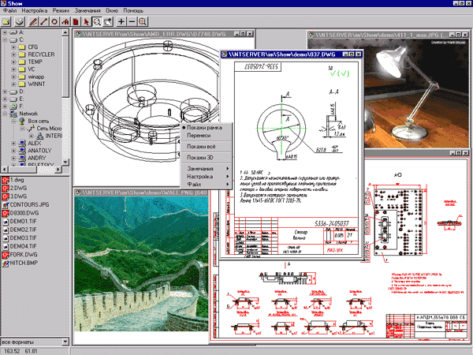
Task: Click folder tree scroll-down arrow
Action: [x=65, y=162]
